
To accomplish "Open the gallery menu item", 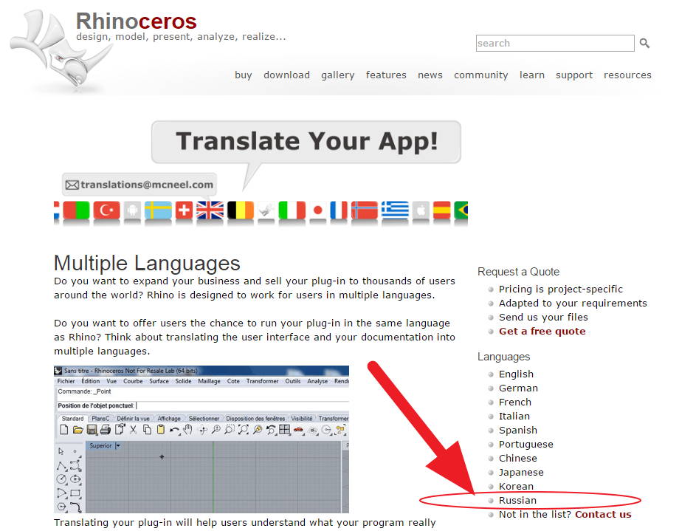I will pyautogui.click(x=338, y=75).
